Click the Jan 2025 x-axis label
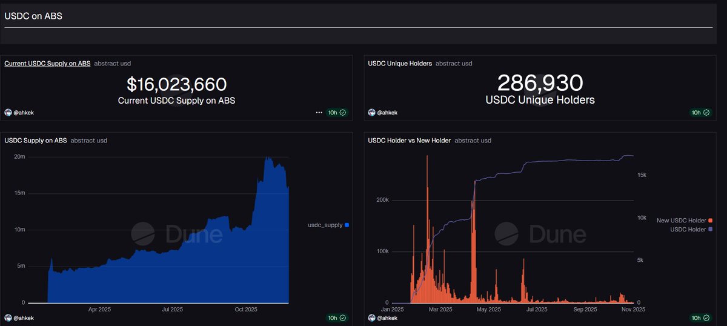Image resolution: width=727 pixels, height=326 pixels. (392, 309)
